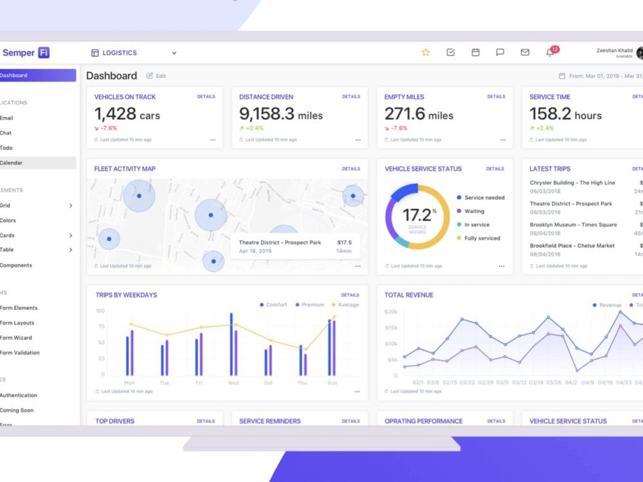Click the date range calendar icon
The height and width of the screenshot is (482, 643).
click(562, 76)
